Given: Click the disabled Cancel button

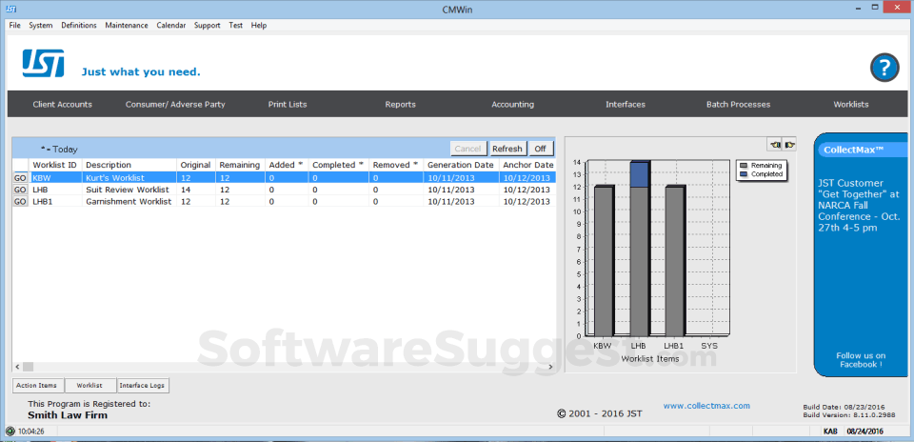Looking at the screenshot, I should 467,149.
